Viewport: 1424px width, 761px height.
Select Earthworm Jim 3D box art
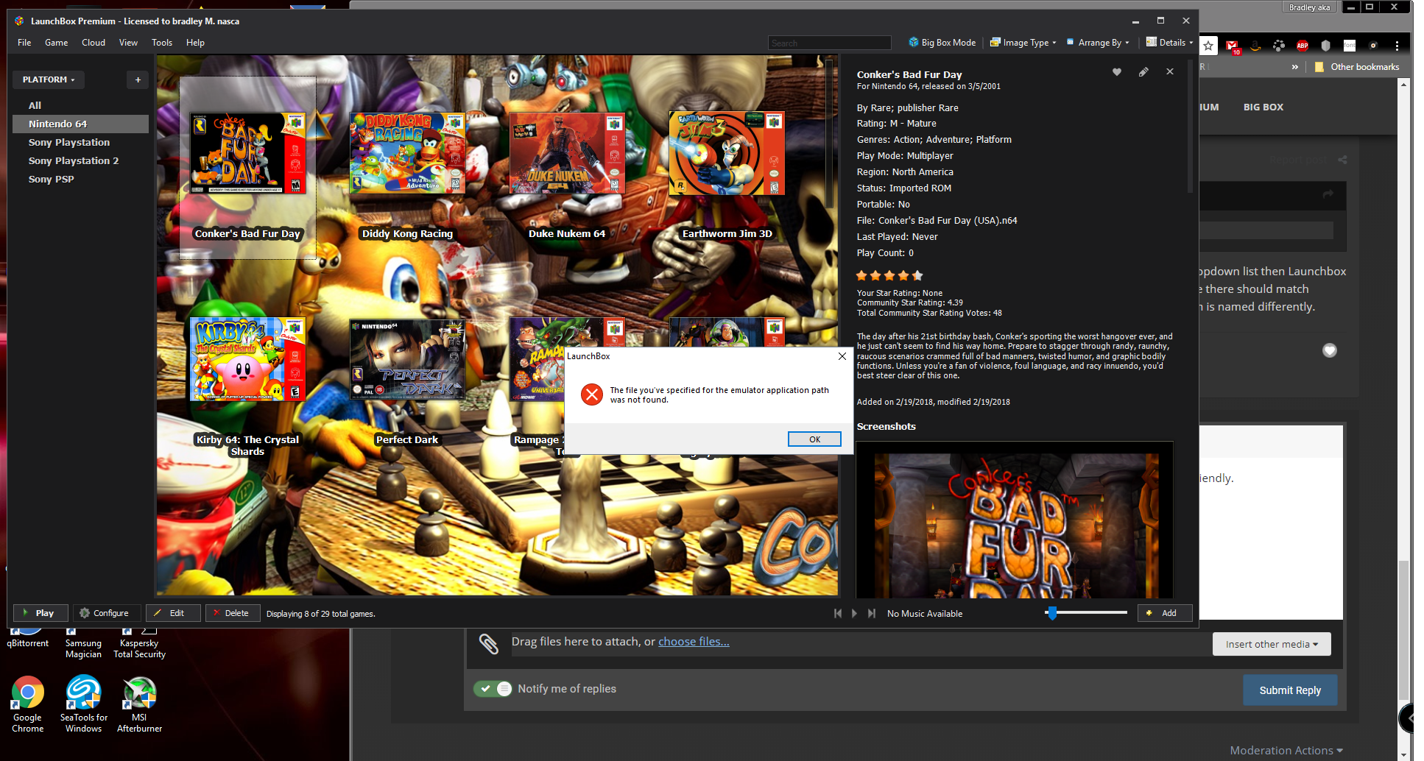[727, 153]
